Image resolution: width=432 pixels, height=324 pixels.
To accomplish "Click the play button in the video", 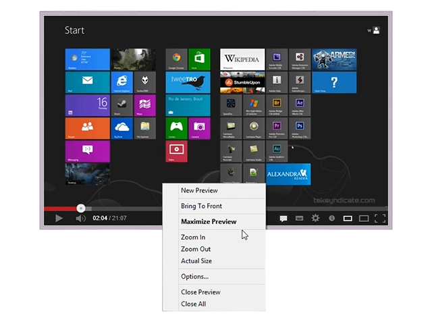I will (59, 218).
